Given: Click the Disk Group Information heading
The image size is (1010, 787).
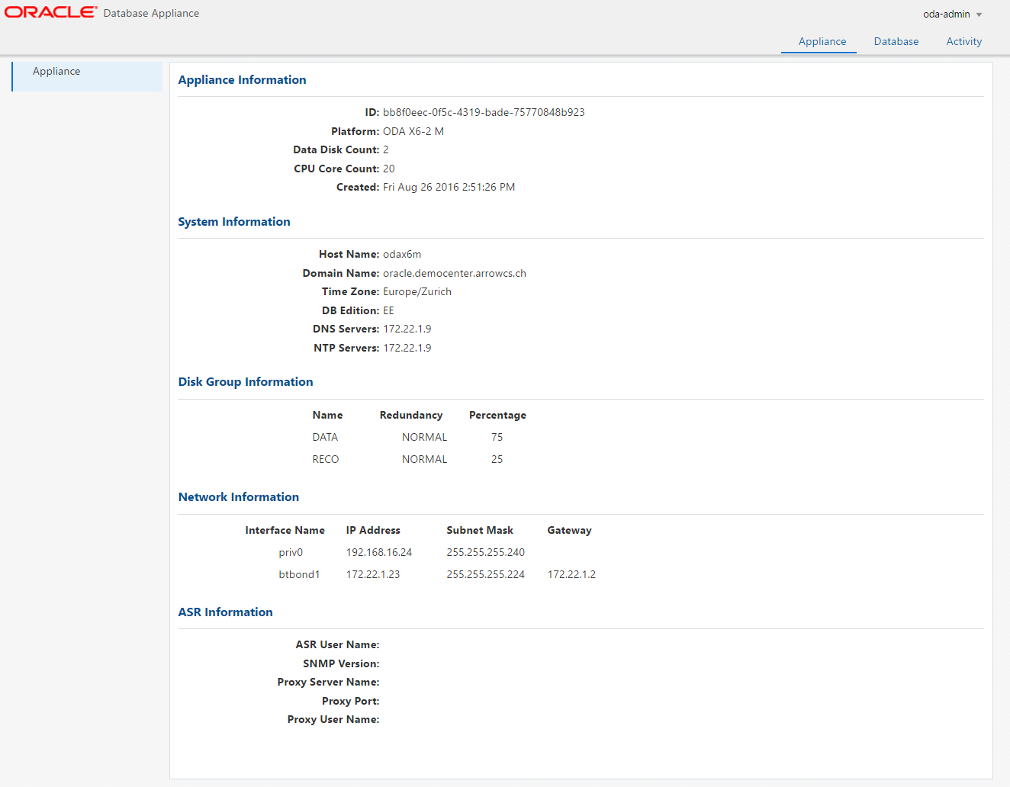Looking at the screenshot, I should coord(245,382).
